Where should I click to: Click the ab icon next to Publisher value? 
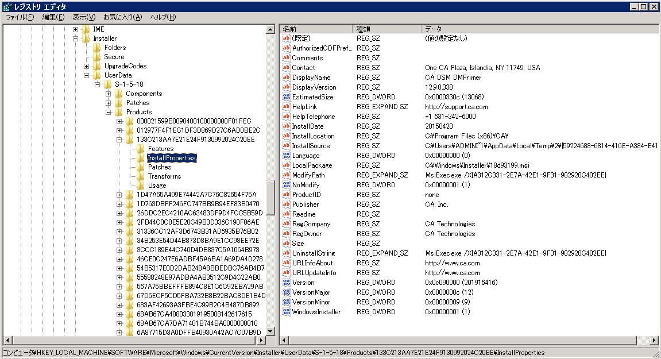point(287,204)
